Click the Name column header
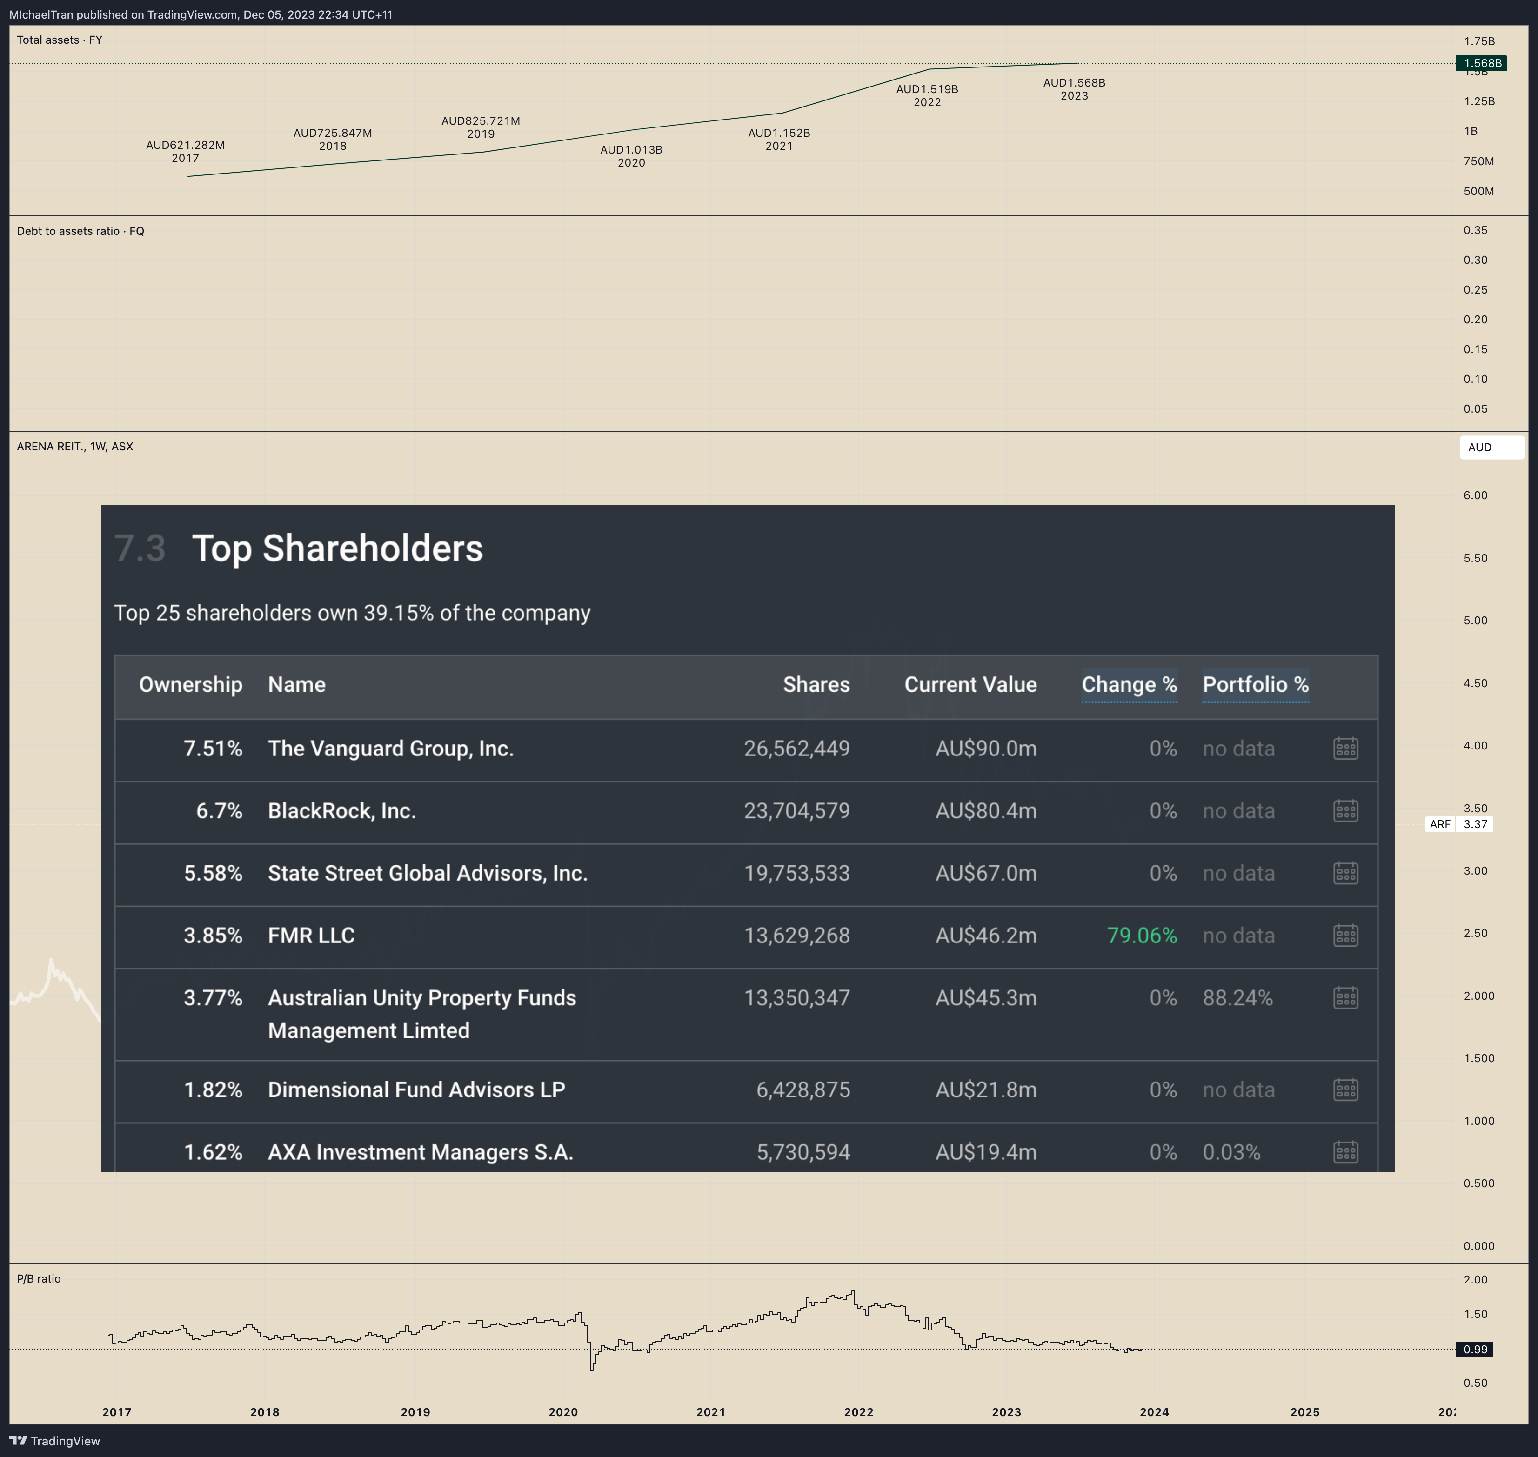The width and height of the screenshot is (1538, 1457). coord(297,685)
